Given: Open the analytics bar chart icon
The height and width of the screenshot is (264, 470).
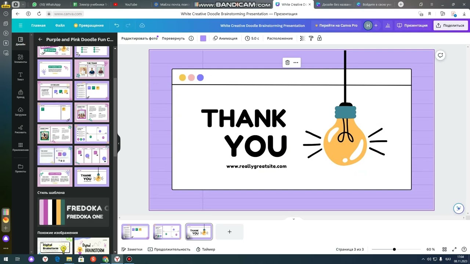Looking at the screenshot, I should click(x=388, y=25).
